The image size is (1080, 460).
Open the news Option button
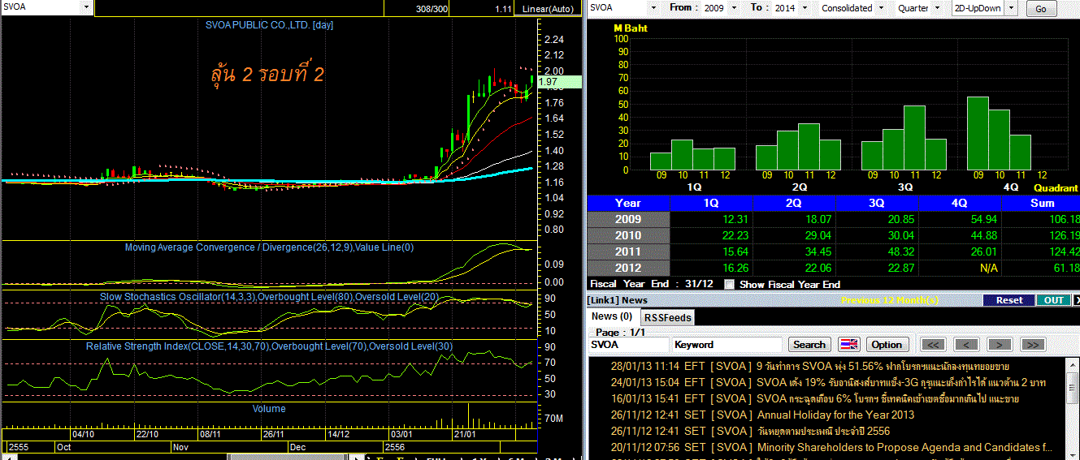click(x=887, y=345)
